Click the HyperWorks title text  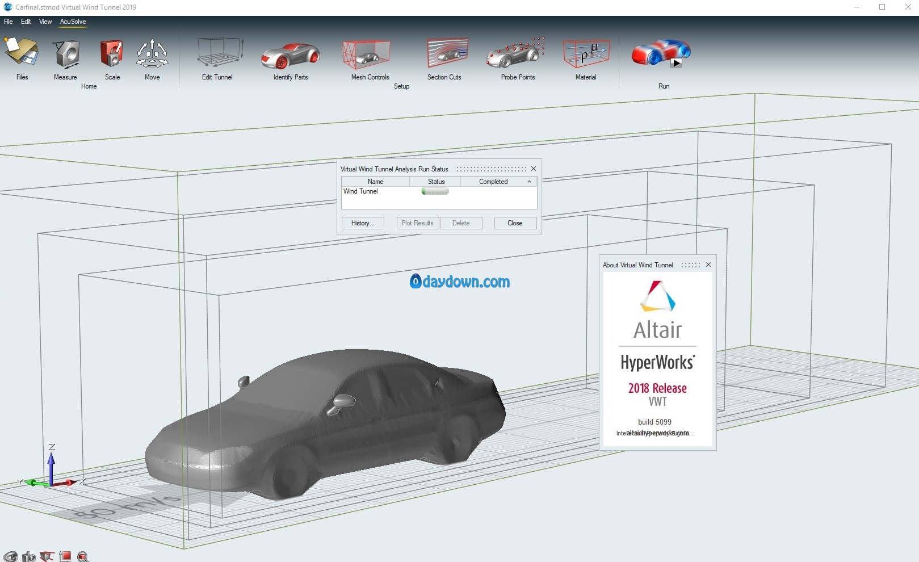click(x=657, y=362)
